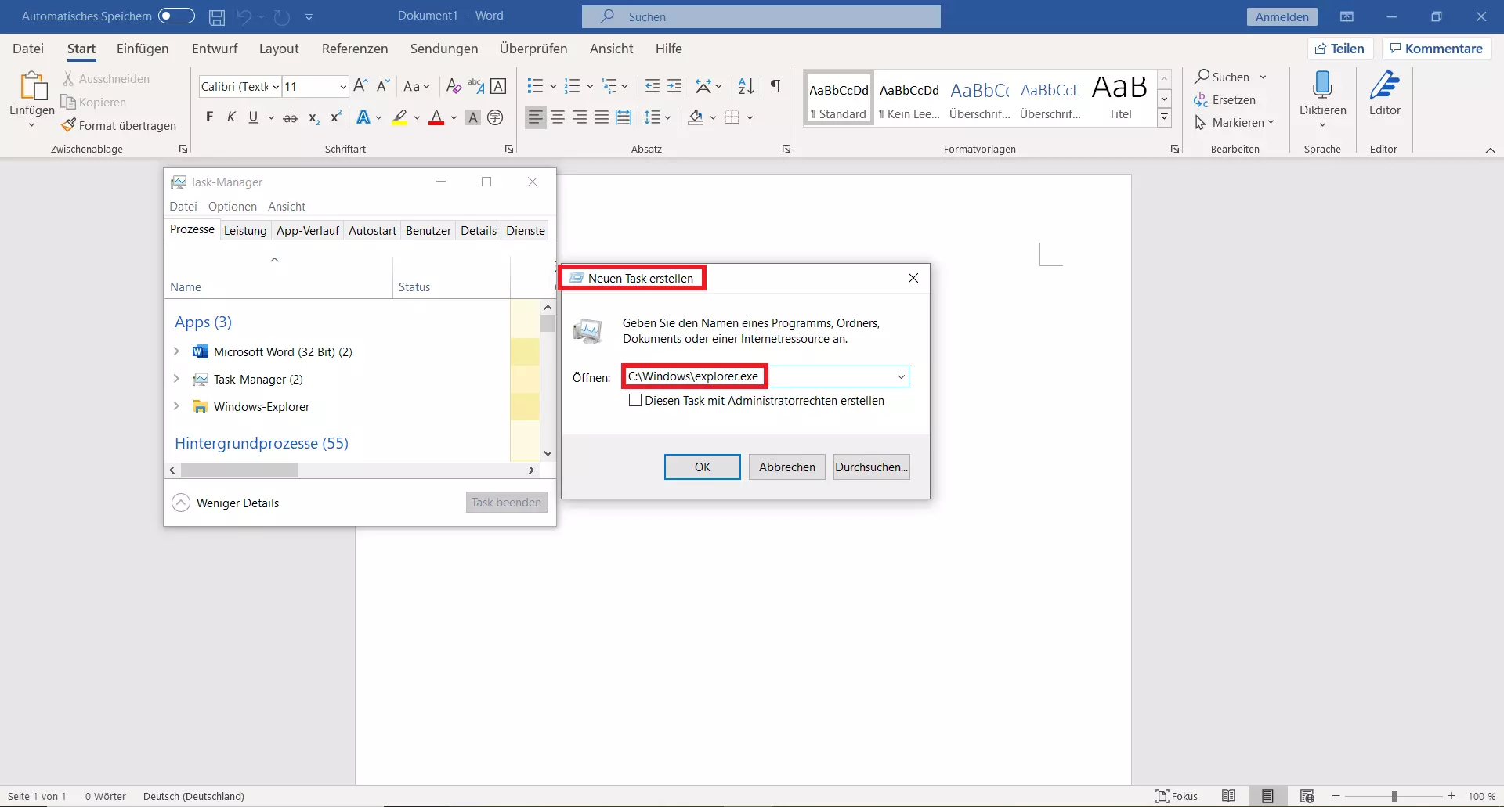Apply subscript formatting
The height and width of the screenshot is (807, 1504).
(x=313, y=117)
